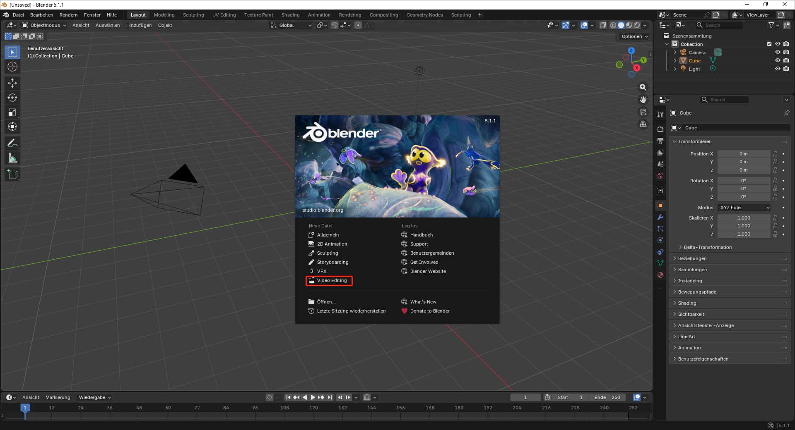Open the Tool properties tab
This screenshot has width=795, height=430.
tap(660, 115)
